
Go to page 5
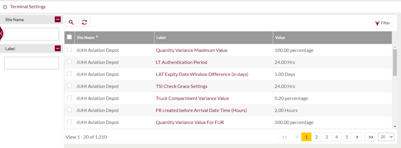point(347,137)
